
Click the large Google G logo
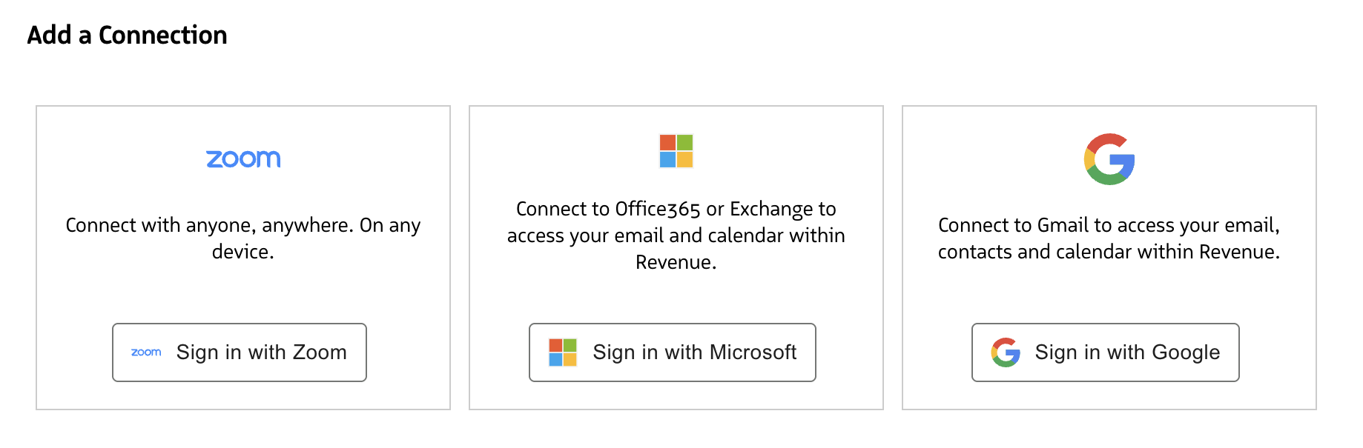click(x=1109, y=159)
